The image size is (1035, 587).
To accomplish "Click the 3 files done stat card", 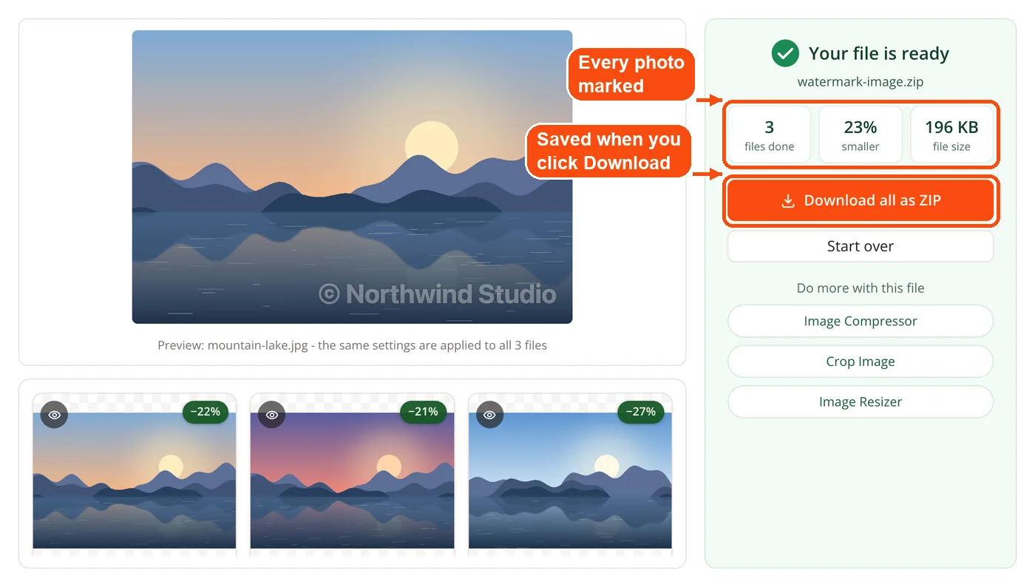I will click(x=769, y=135).
